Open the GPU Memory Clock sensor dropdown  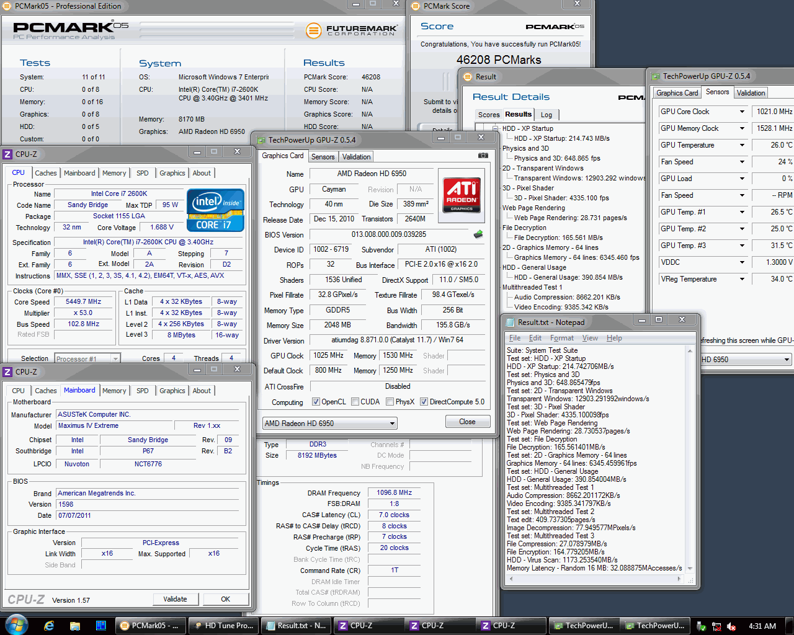click(x=742, y=128)
